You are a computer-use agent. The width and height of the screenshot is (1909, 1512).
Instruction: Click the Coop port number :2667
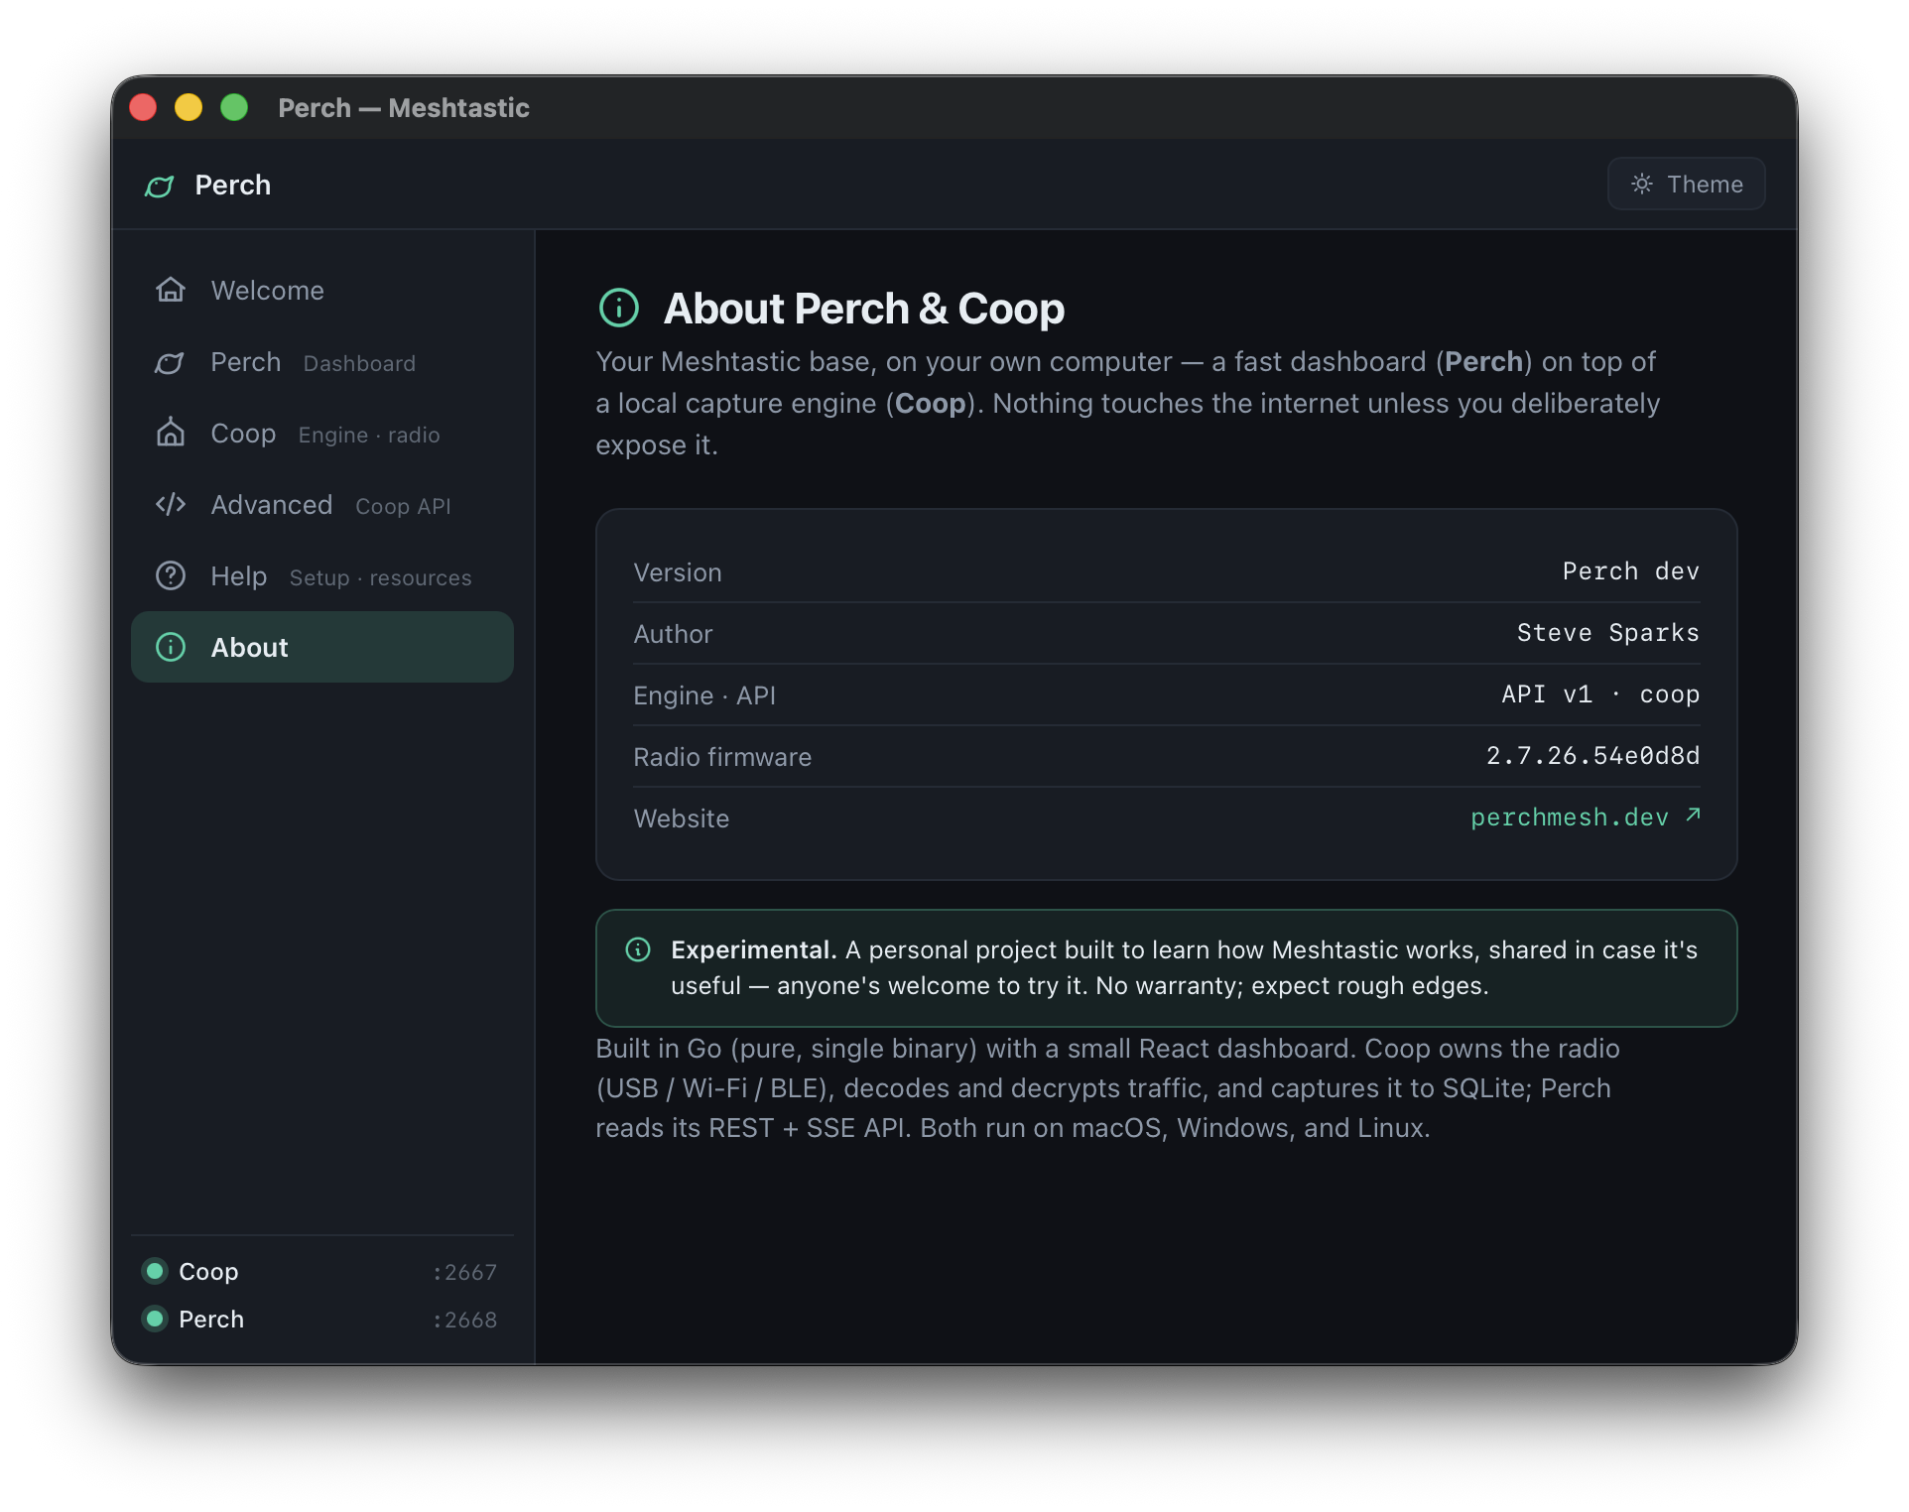(x=464, y=1272)
